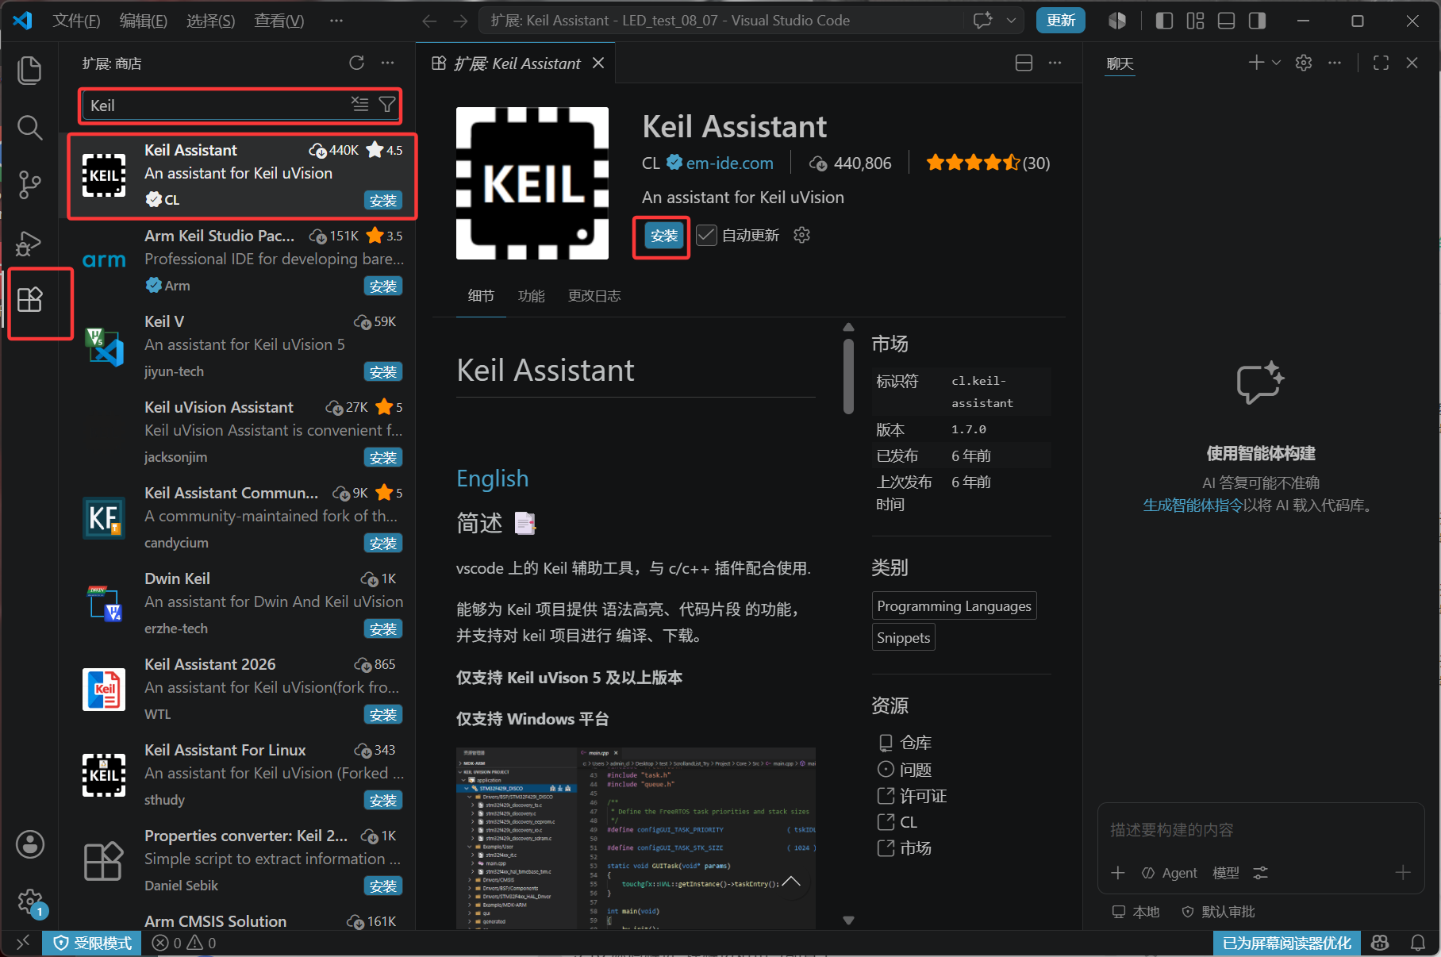Viewport: 1441px width, 957px height.
Task: Install Keil Assistant from the details page
Action: pos(664,236)
